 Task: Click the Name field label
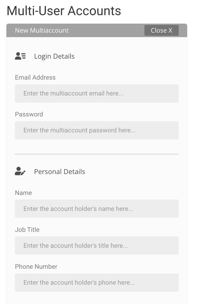(x=23, y=193)
